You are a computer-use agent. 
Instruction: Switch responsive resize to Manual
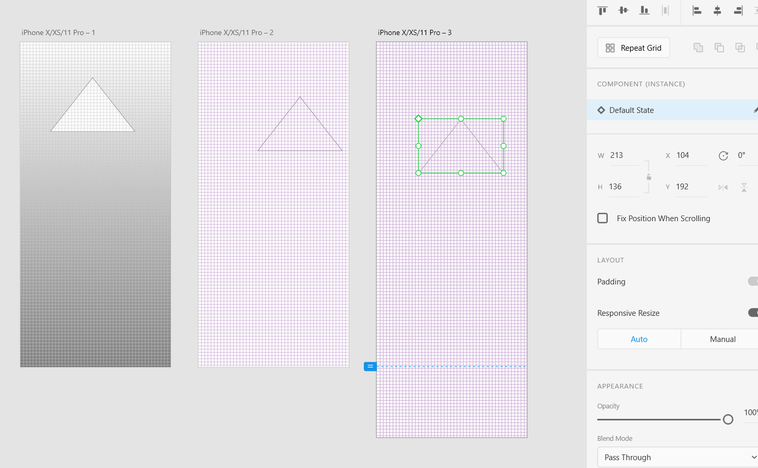point(723,339)
